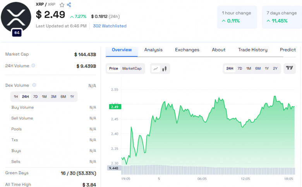Switch to the line chart icon
Image resolution: width=302 pixels, height=187 pixels.
[156, 69]
